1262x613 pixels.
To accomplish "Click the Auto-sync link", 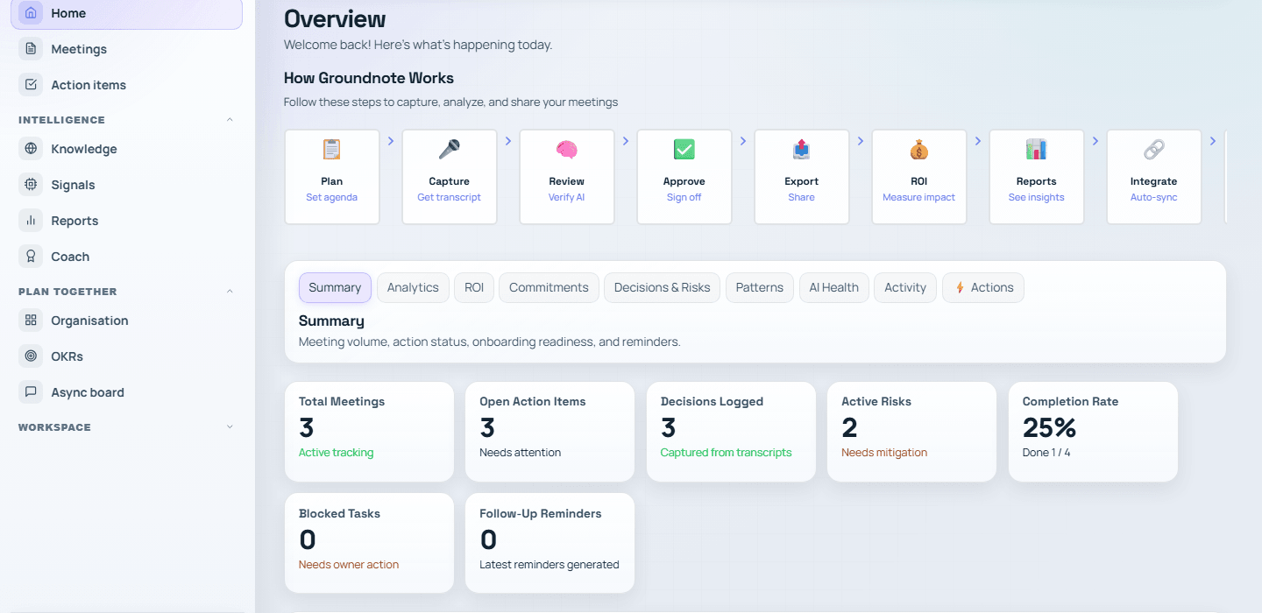I will point(1153,197).
